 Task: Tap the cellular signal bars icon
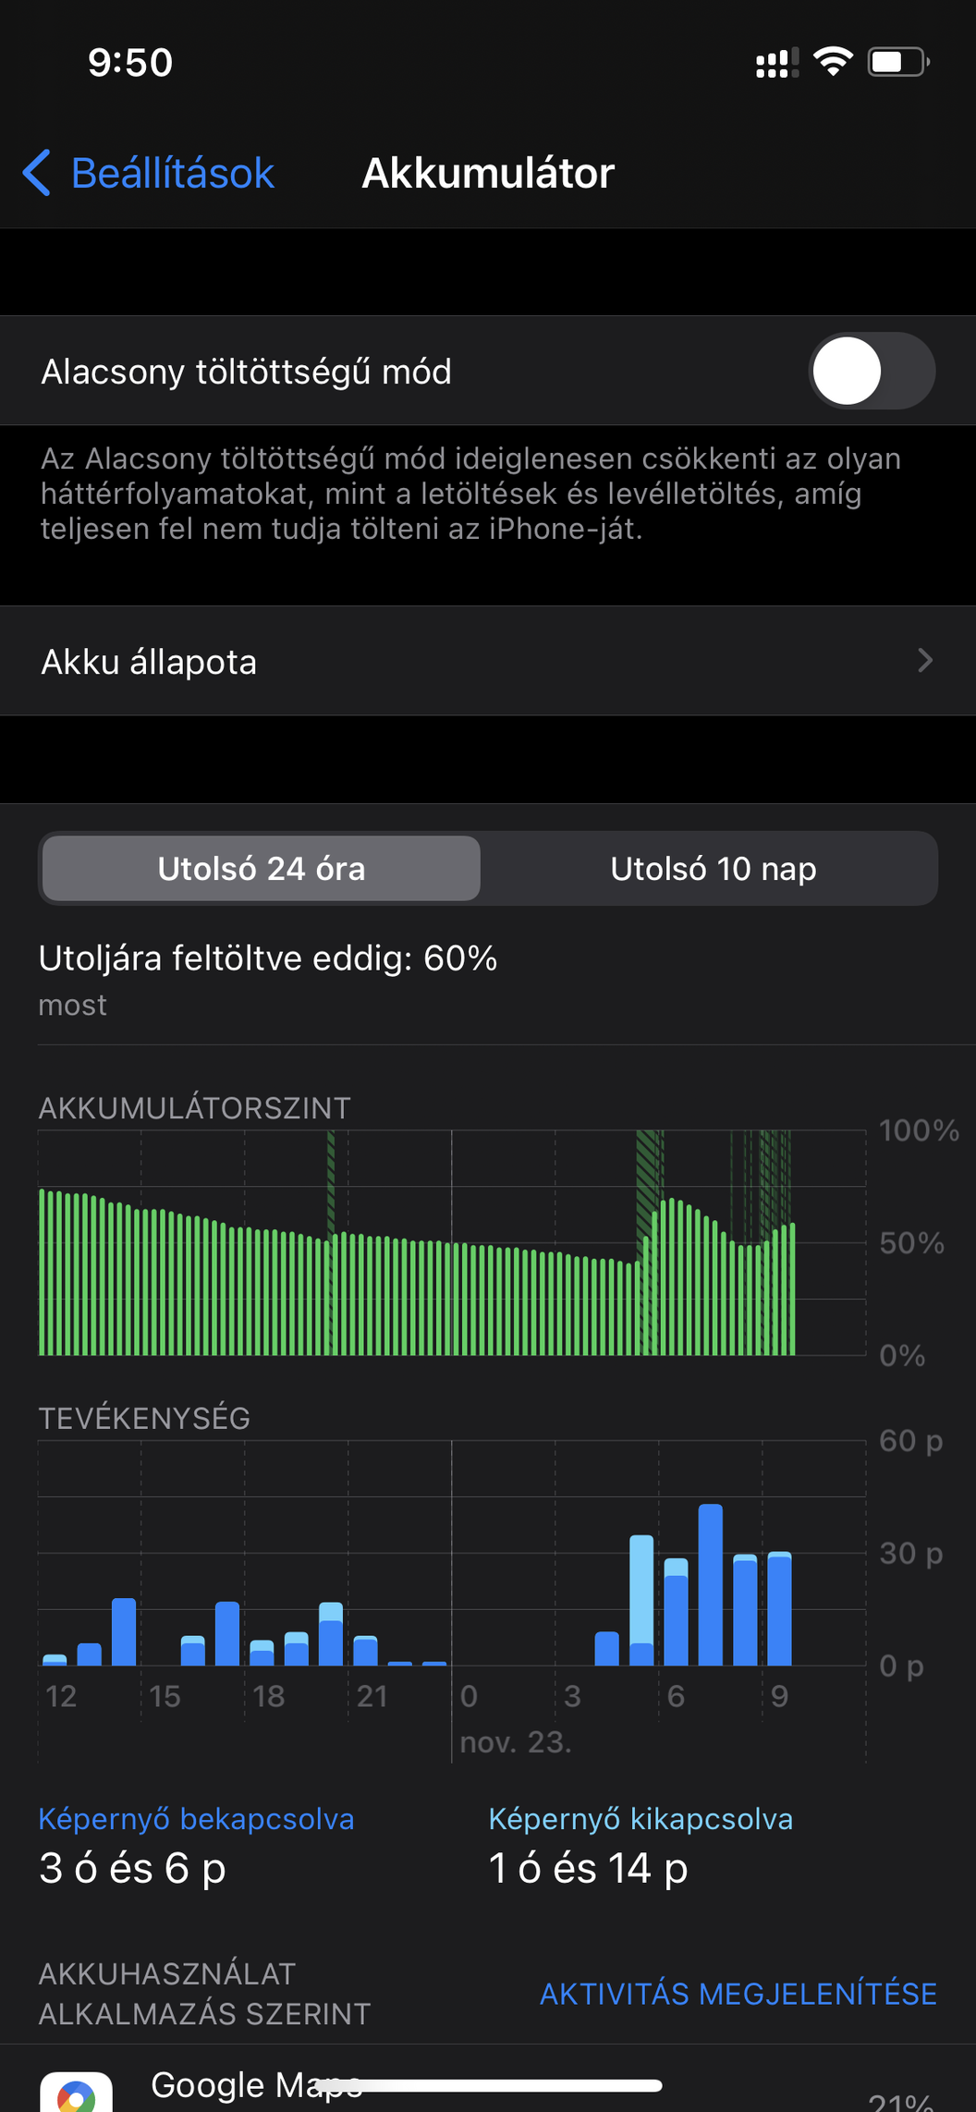(776, 63)
